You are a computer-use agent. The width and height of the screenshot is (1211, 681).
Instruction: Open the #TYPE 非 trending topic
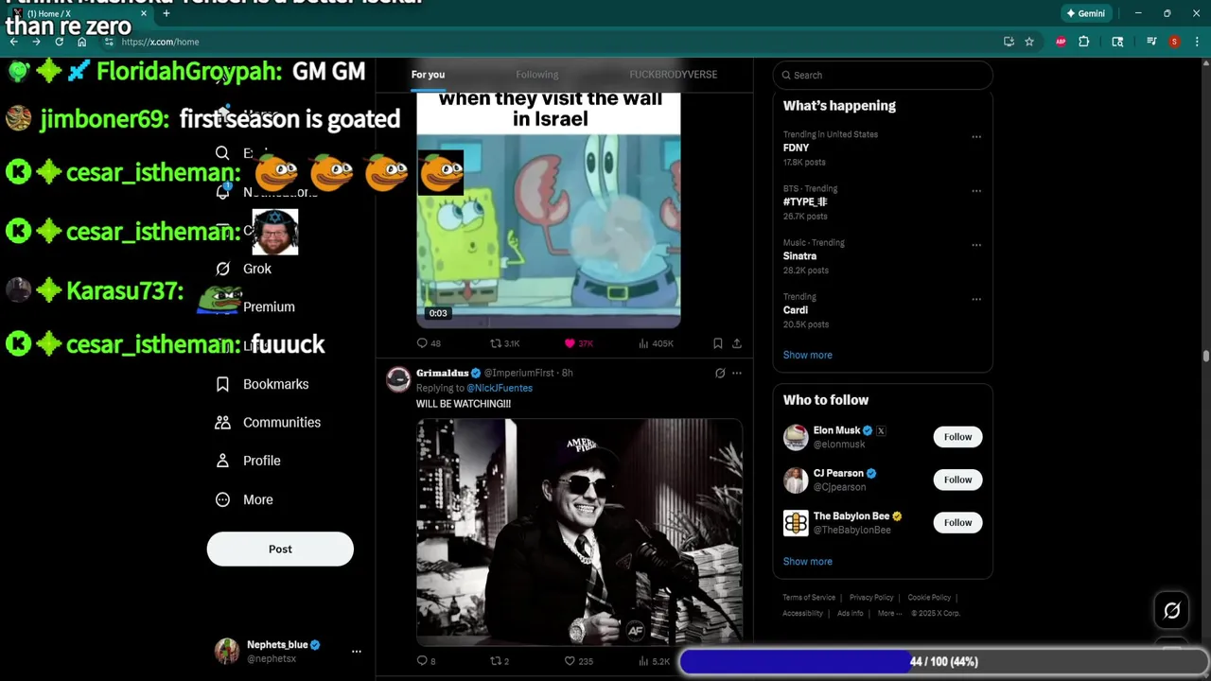point(805,201)
